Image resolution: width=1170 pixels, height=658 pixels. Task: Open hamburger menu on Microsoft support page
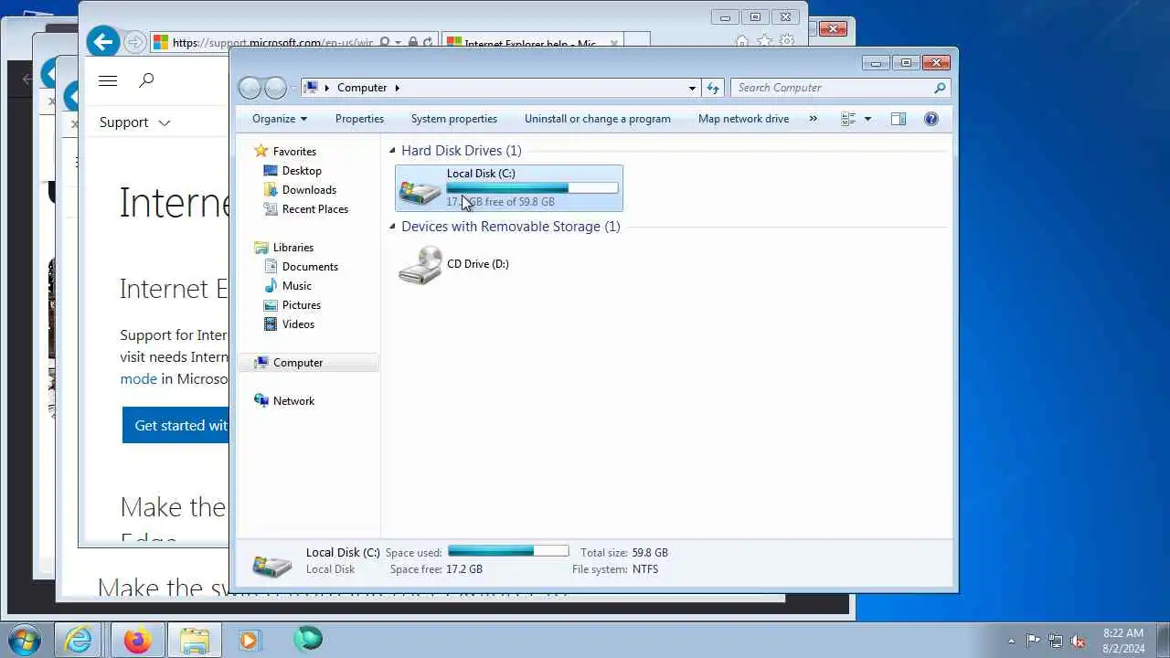tap(108, 80)
